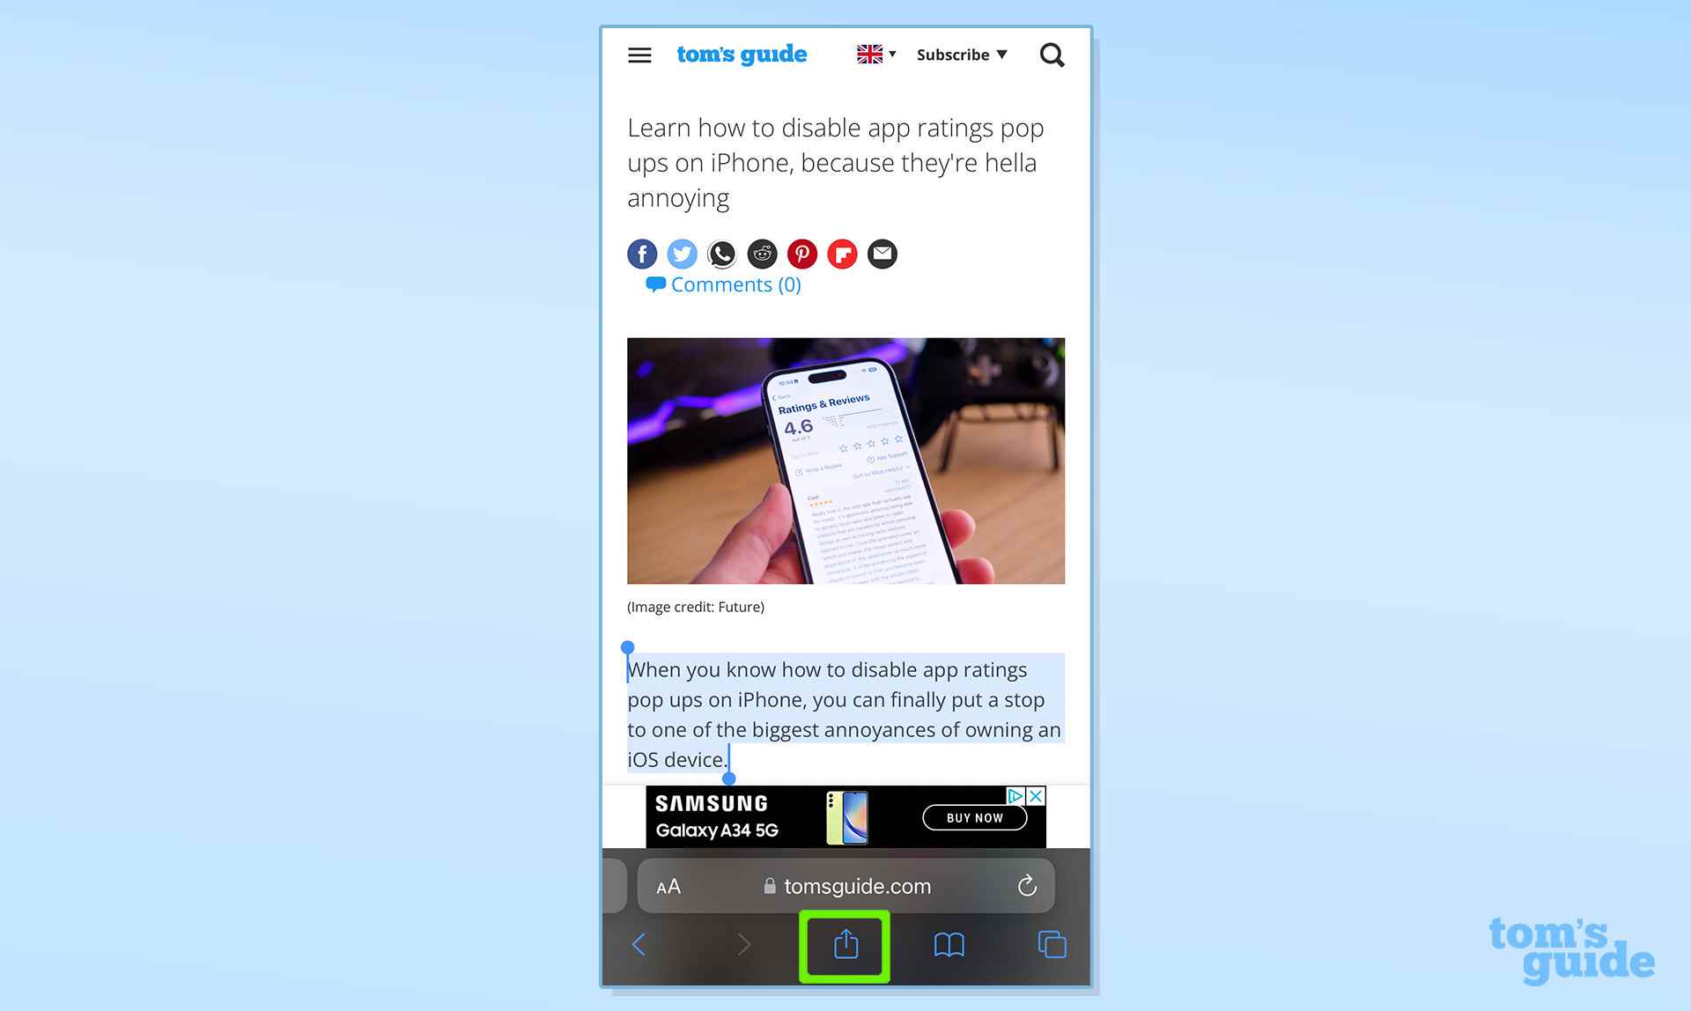
Task: Click the Pinterest share icon
Action: [801, 253]
